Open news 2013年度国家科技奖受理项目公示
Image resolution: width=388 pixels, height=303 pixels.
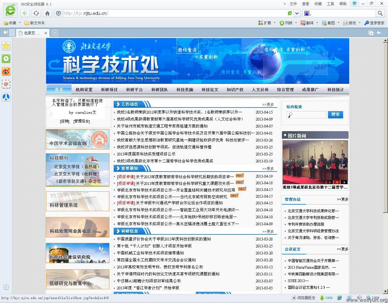point(146,154)
